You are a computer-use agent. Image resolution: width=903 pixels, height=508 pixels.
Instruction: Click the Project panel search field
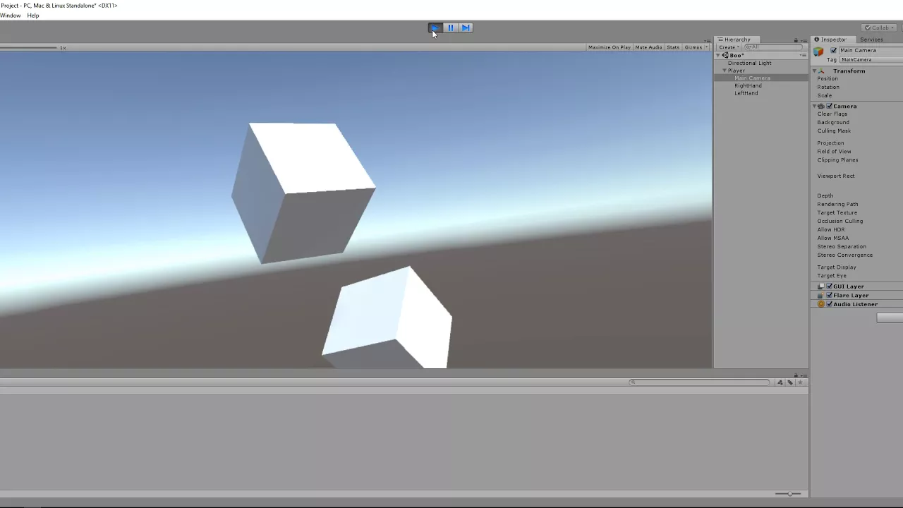700,382
